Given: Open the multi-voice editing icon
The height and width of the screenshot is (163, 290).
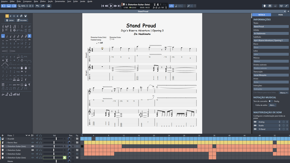Looking at the screenshot, I should [21, 16].
